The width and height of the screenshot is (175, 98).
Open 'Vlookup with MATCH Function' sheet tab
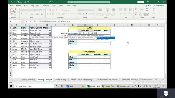coord(107,80)
